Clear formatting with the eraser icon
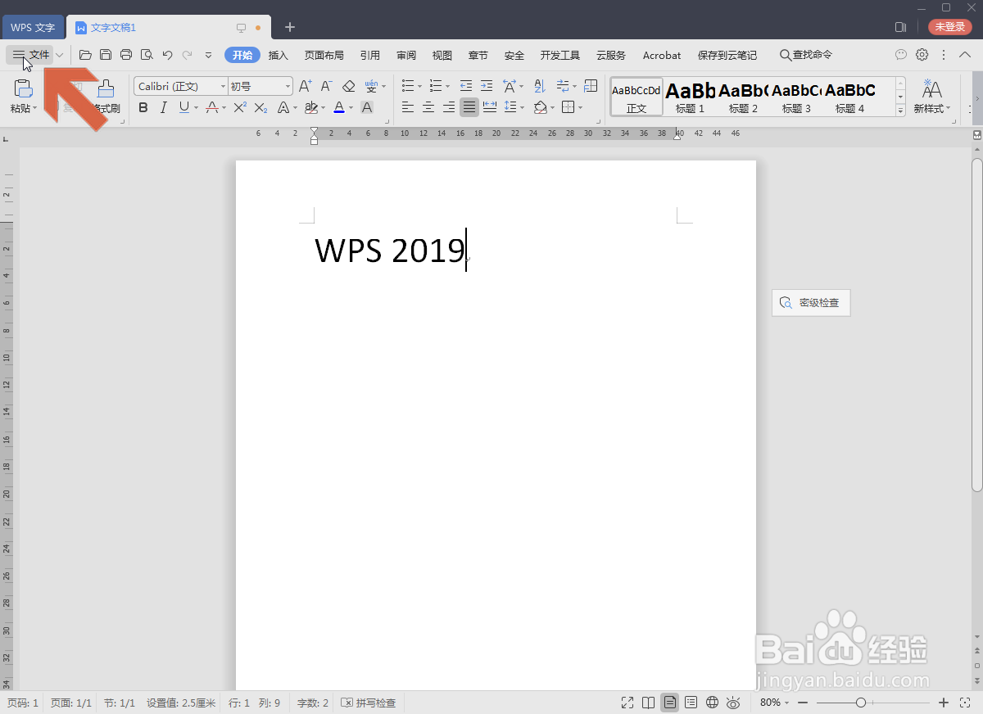Viewport: 983px width, 714px height. 348,85
